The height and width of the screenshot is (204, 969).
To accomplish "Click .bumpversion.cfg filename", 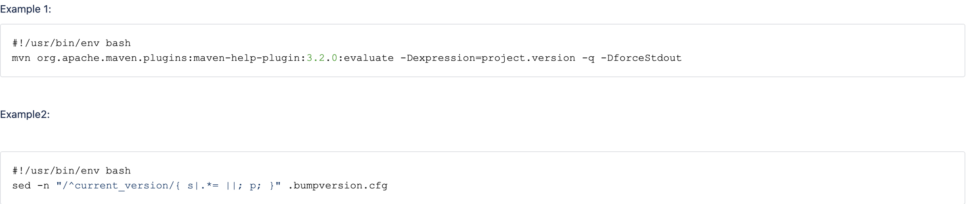I will [x=338, y=185].
